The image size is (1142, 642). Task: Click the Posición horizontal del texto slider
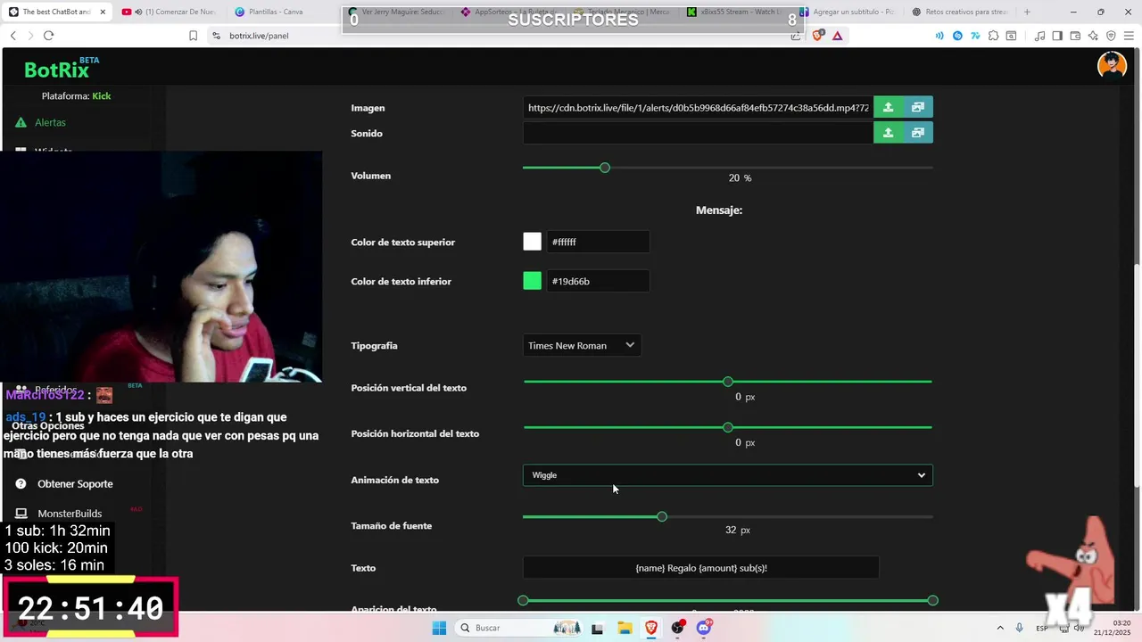[728, 427]
